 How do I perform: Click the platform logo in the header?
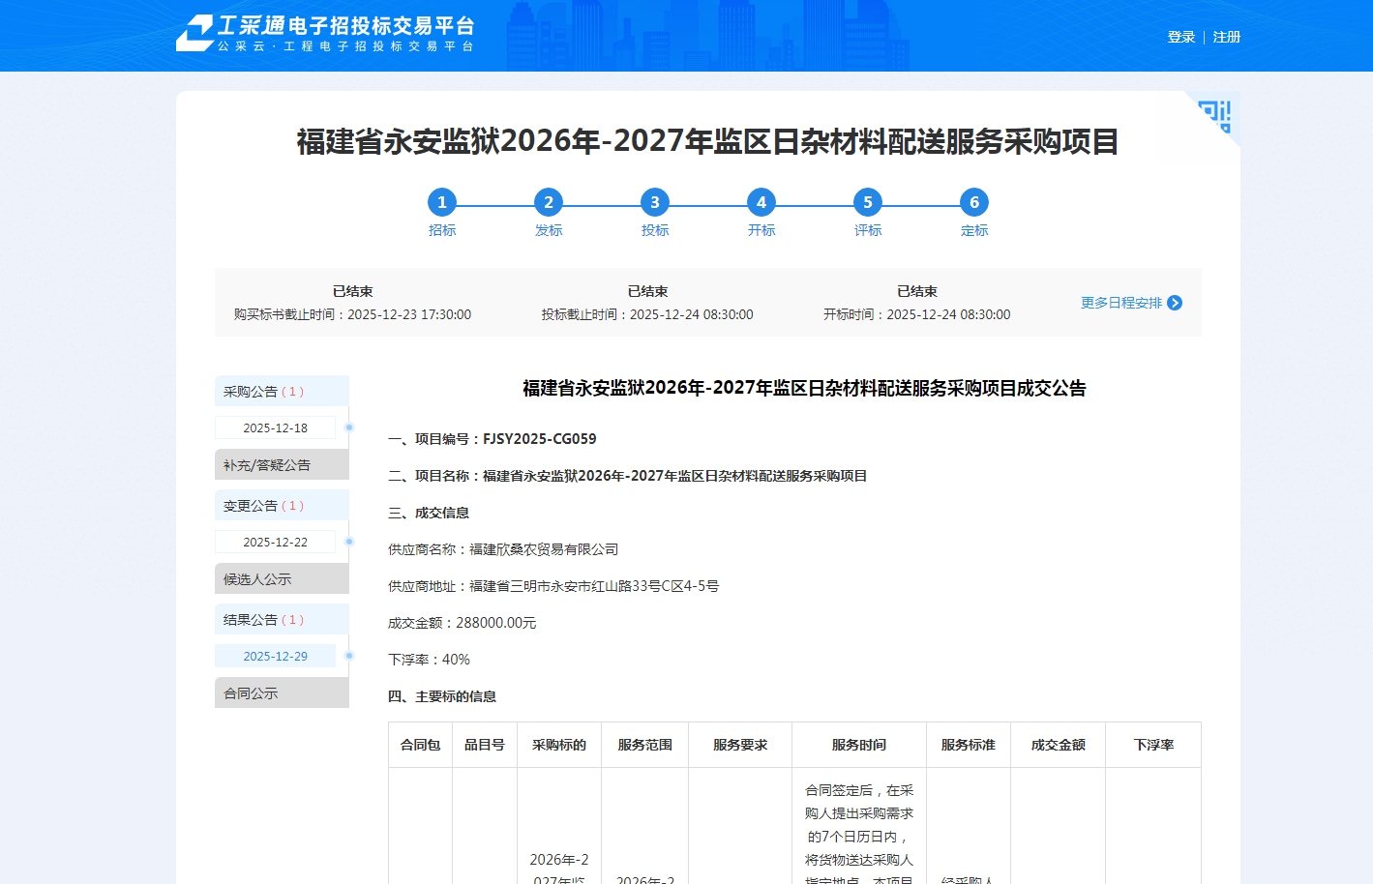coord(325,34)
